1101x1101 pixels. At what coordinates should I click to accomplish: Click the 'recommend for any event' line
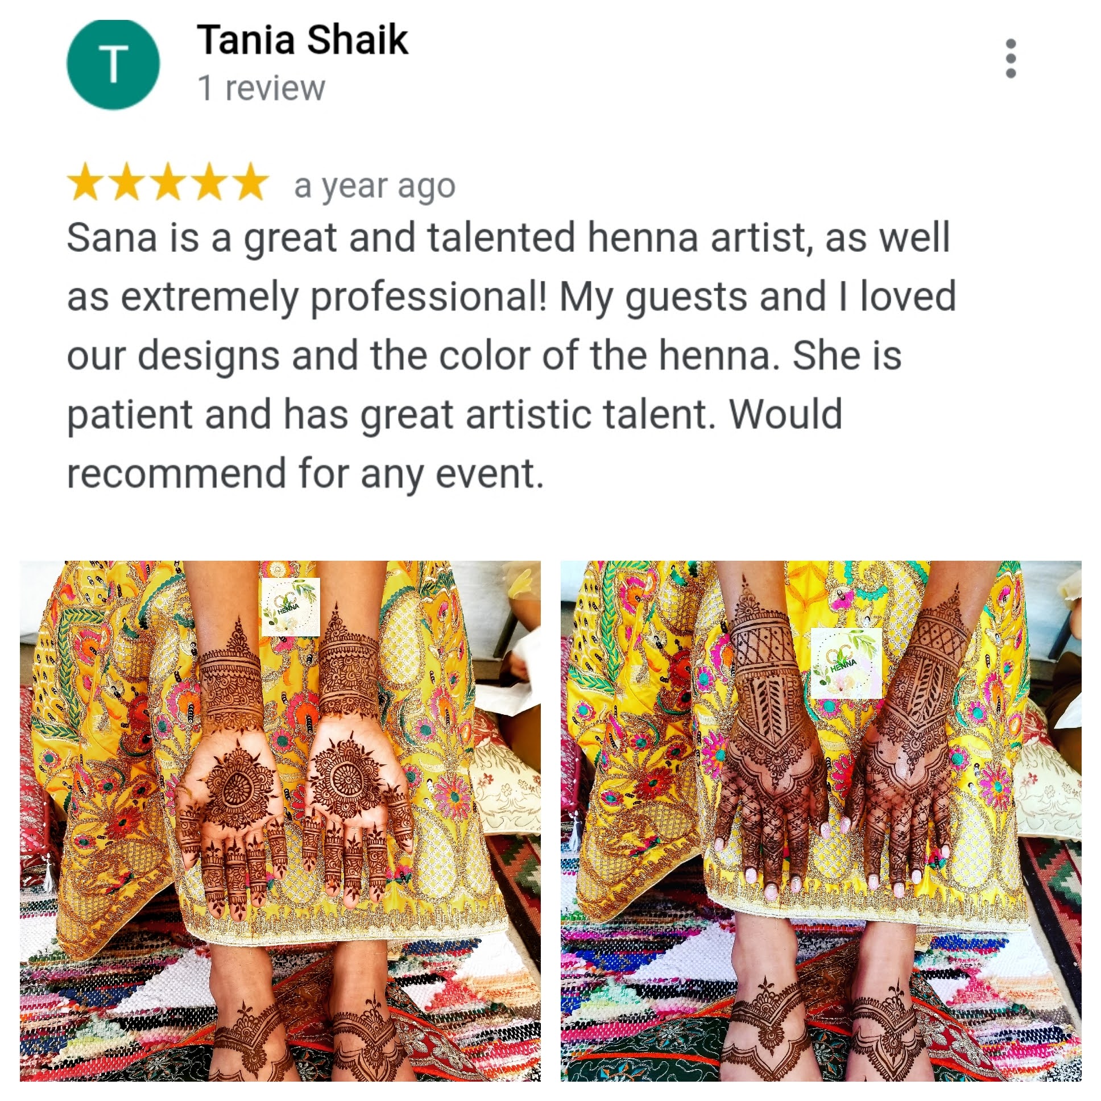305,474
